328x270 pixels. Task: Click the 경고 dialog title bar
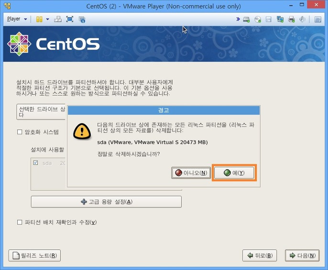[x=164, y=110]
